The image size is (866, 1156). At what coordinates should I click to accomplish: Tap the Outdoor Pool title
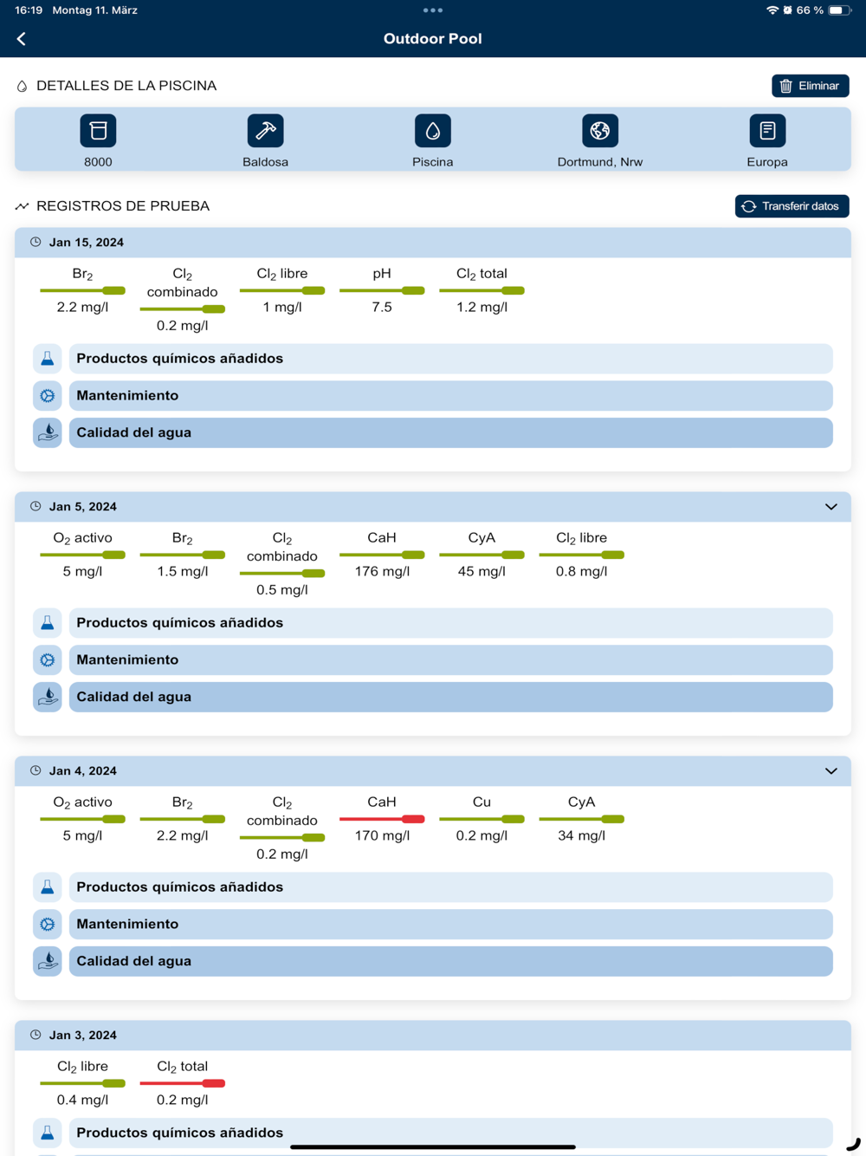pos(433,39)
